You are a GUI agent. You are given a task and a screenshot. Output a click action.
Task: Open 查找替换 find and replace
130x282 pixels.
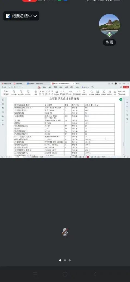tap(92, 93)
